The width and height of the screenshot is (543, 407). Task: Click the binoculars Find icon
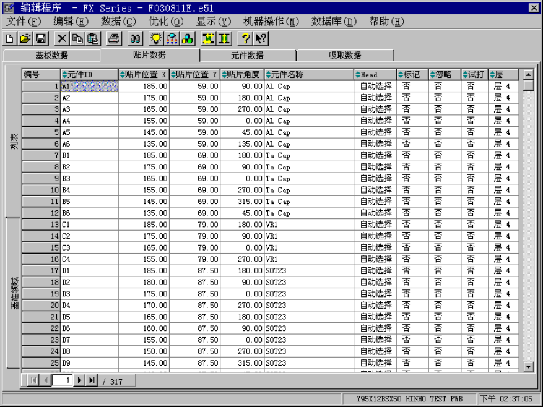[134, 39]
